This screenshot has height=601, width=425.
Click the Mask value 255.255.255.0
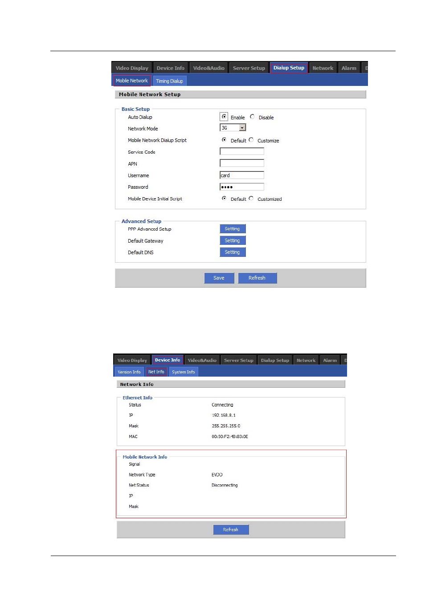click(x=226, y=426)
